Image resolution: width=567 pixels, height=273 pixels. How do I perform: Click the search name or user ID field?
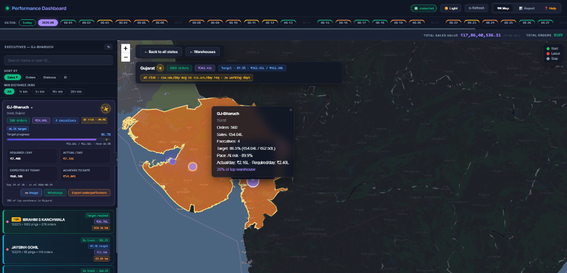pyautogui.click(x=59, y=60)
